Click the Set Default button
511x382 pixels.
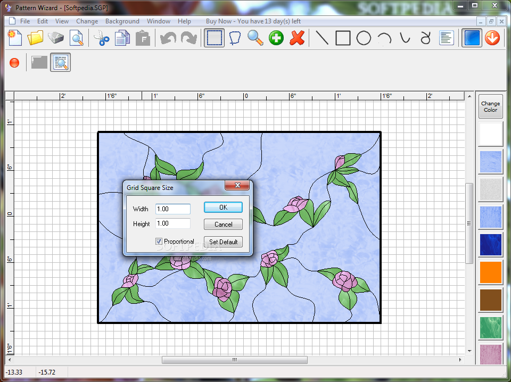click(223, 242)
